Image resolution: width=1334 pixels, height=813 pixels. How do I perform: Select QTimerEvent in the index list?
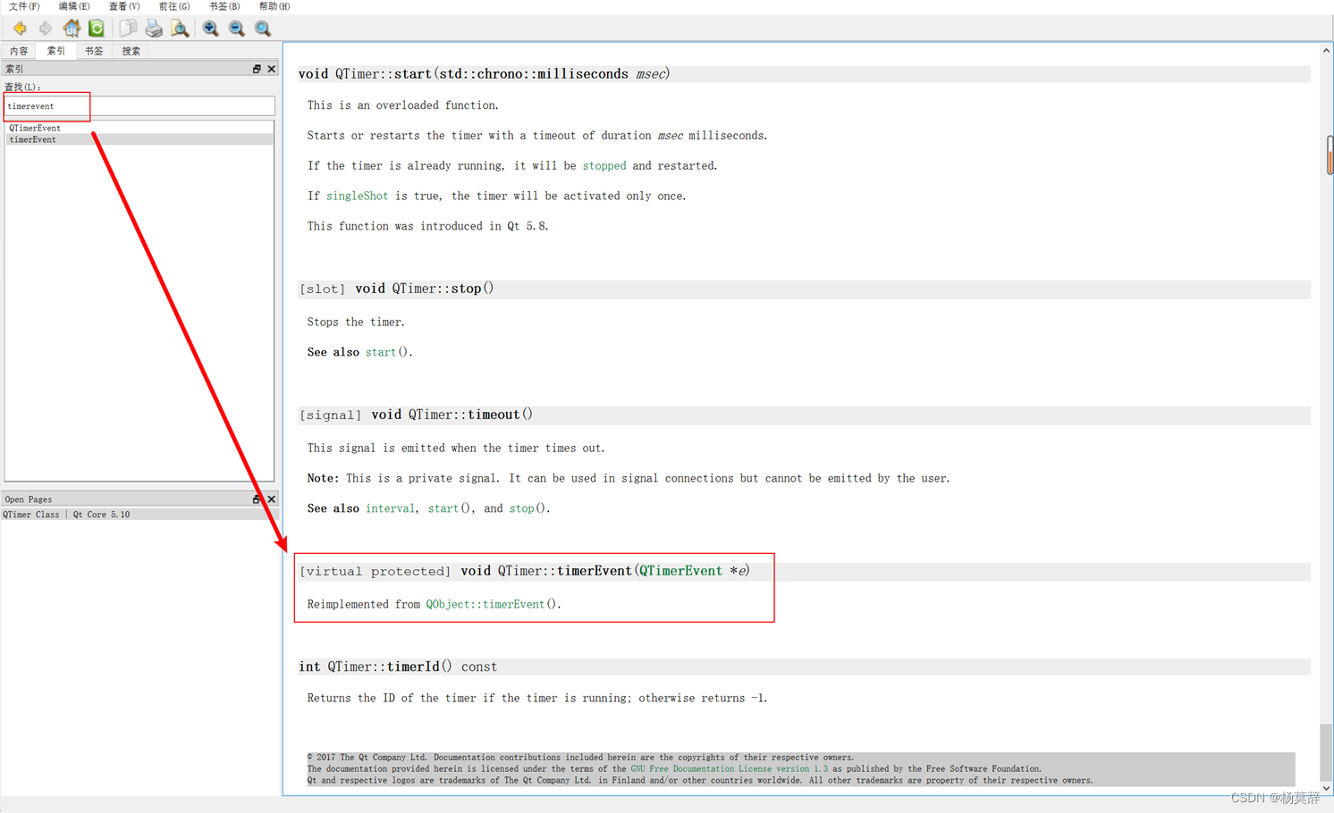point(139,128)
